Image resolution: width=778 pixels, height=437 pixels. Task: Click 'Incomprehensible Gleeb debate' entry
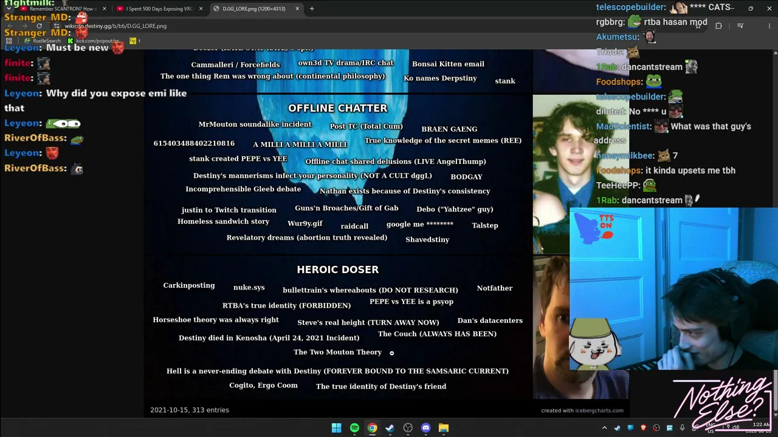(243, 189)
